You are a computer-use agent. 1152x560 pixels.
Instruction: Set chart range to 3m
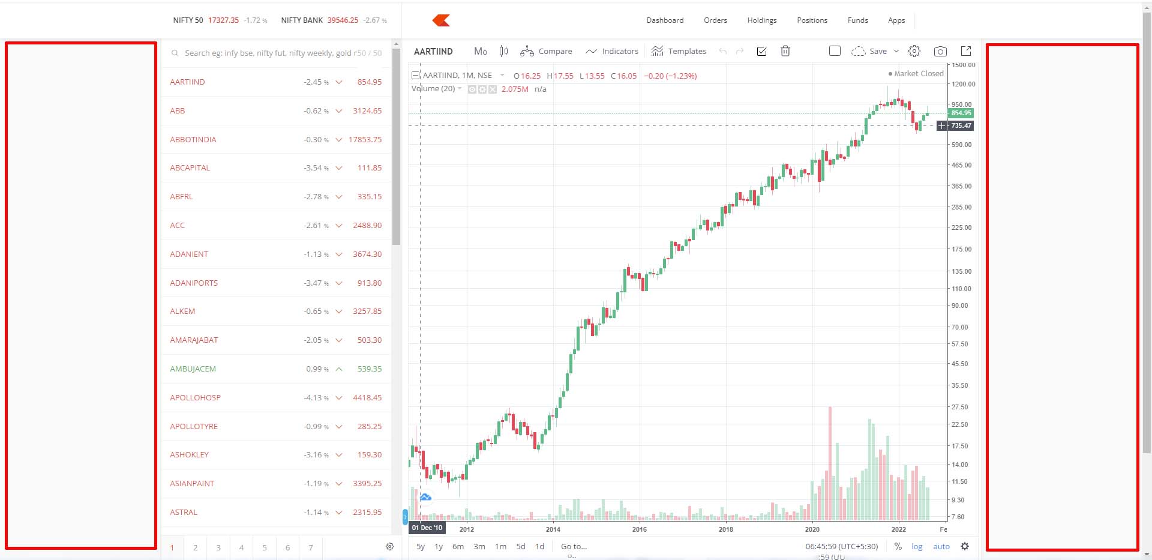point(479,546)
